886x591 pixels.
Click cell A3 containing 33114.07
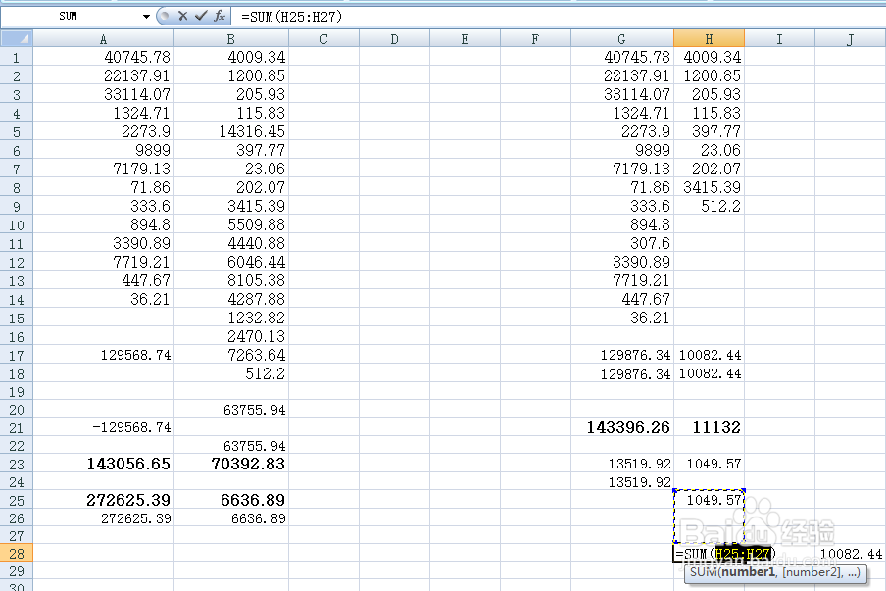[104, 94]
